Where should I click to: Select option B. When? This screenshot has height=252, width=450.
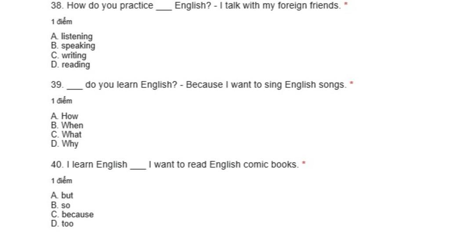[x=67, y=125]
